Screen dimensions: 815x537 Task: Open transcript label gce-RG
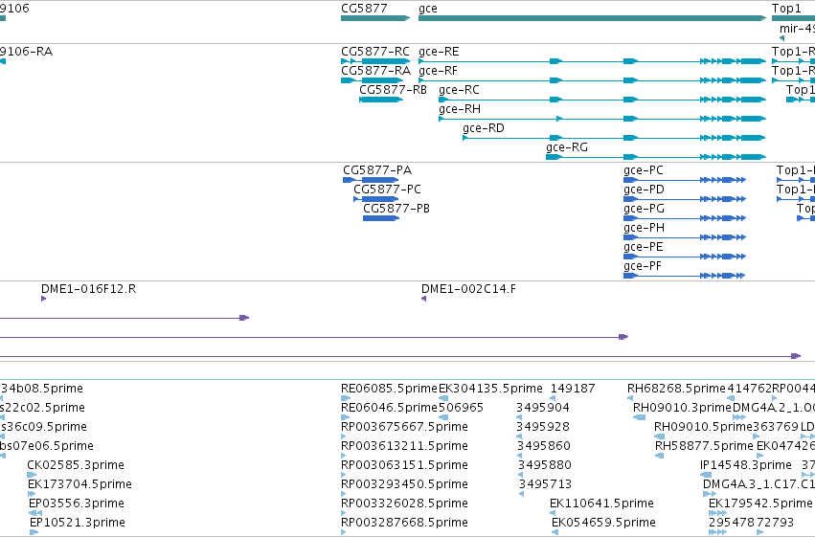pyautogui.click(x=567, y=147)
